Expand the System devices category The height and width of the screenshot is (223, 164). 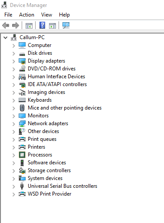pyautogui.click(x=13, y=179)
